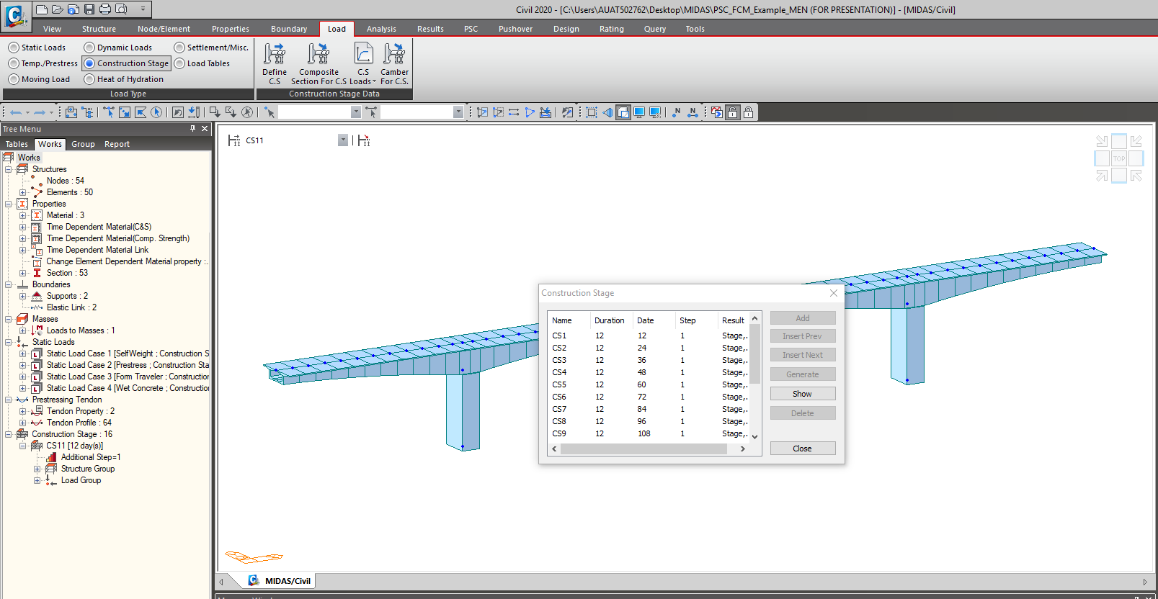Click the Camber For C.S. icon
This screenshot has width=1158, height=599.
pos(394,55)
